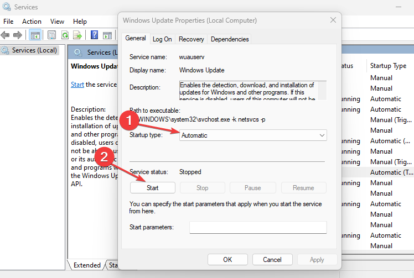414x278 pixels.
Task: Open the File menu
Action: click(x=8, y=22)
